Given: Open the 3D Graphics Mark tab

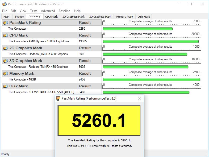Looking at the screenshot, I should click(100, 17).
